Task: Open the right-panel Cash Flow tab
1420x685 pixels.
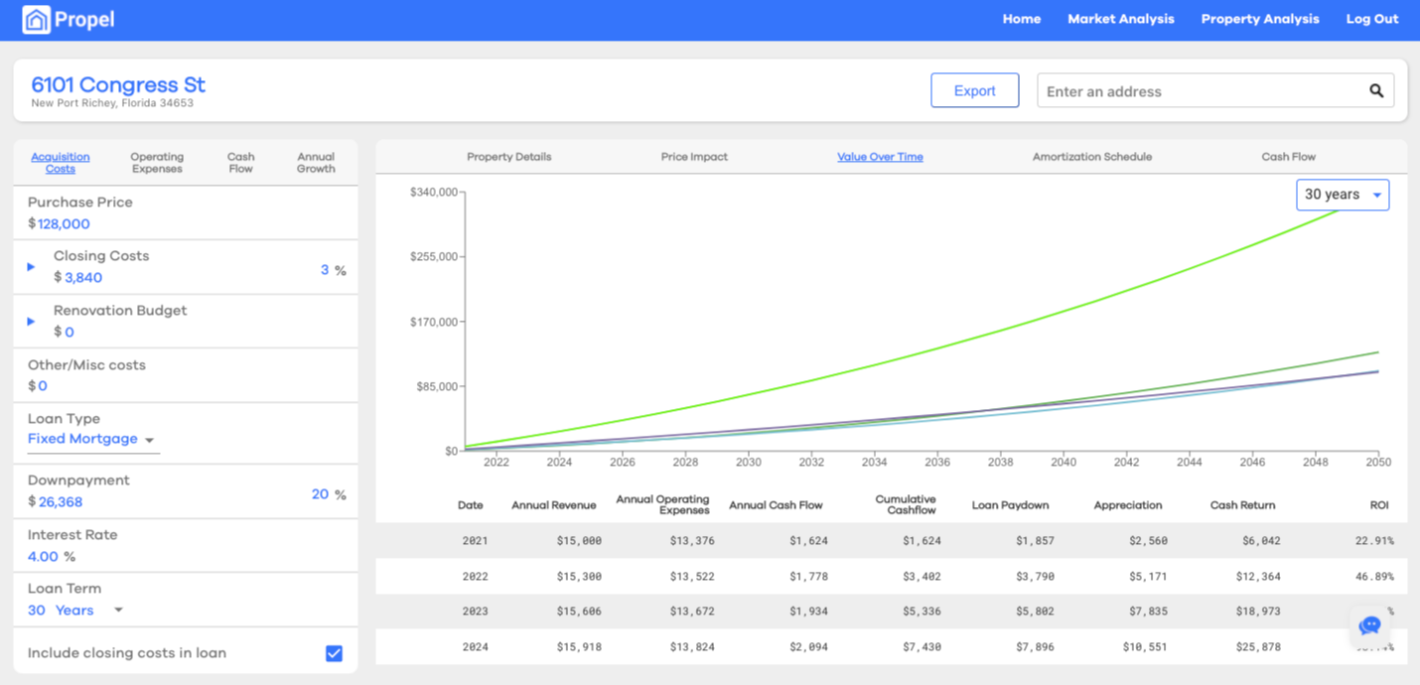Action: pyautogui.click(x=1289, y=157)
